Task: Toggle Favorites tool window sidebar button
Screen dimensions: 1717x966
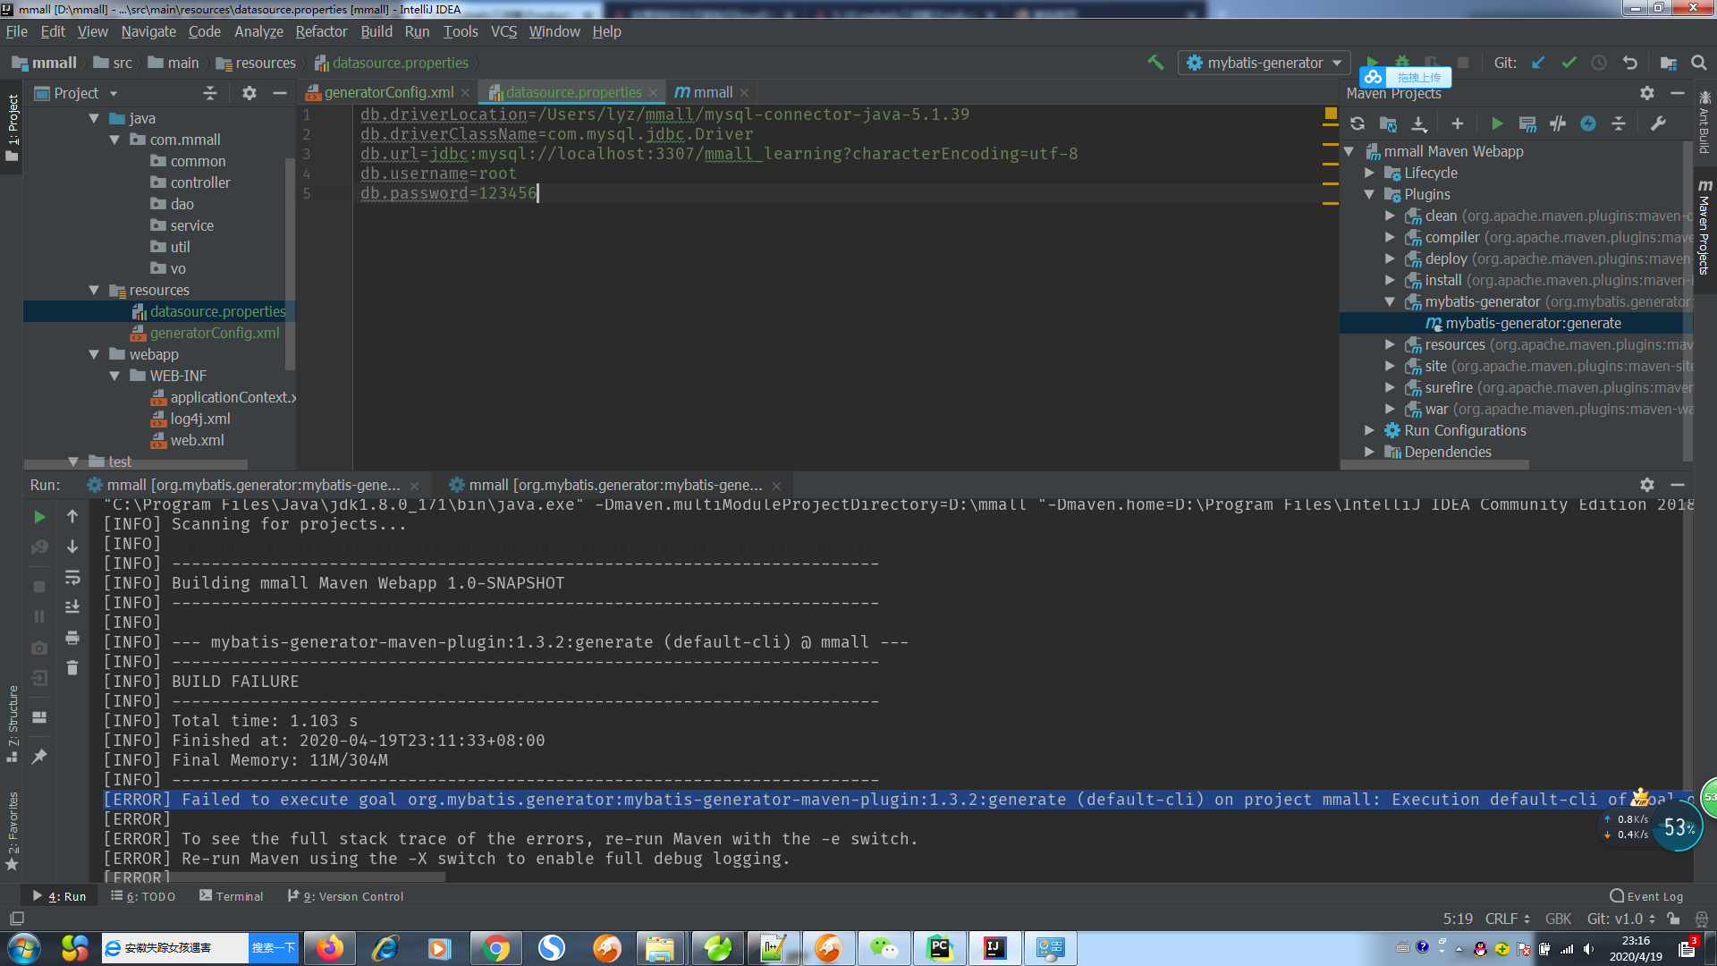Action: point(12,830)
